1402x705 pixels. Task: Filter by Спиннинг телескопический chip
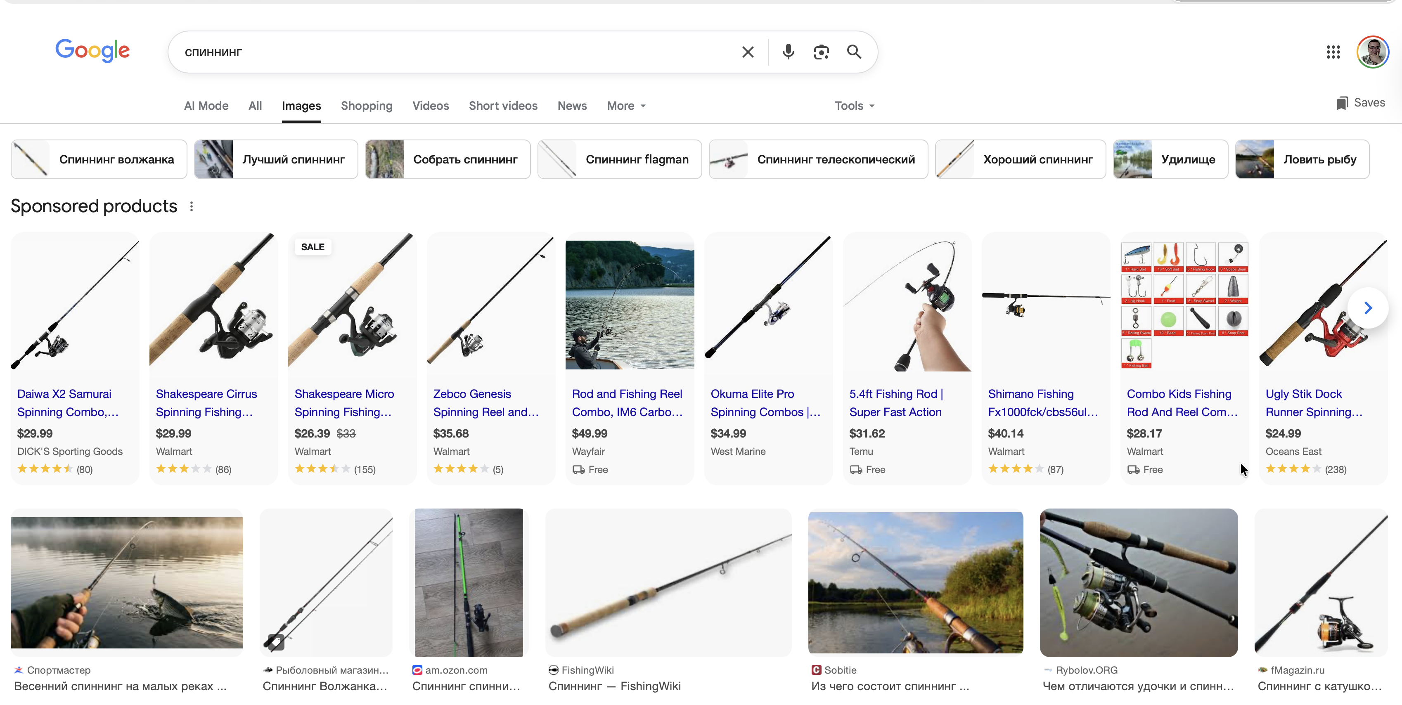(x=819, y=159)
